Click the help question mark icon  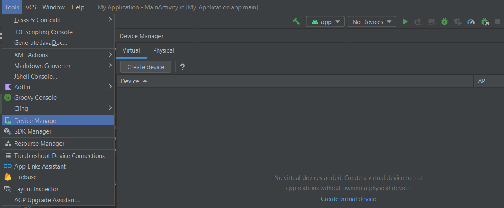click(183, 67)
